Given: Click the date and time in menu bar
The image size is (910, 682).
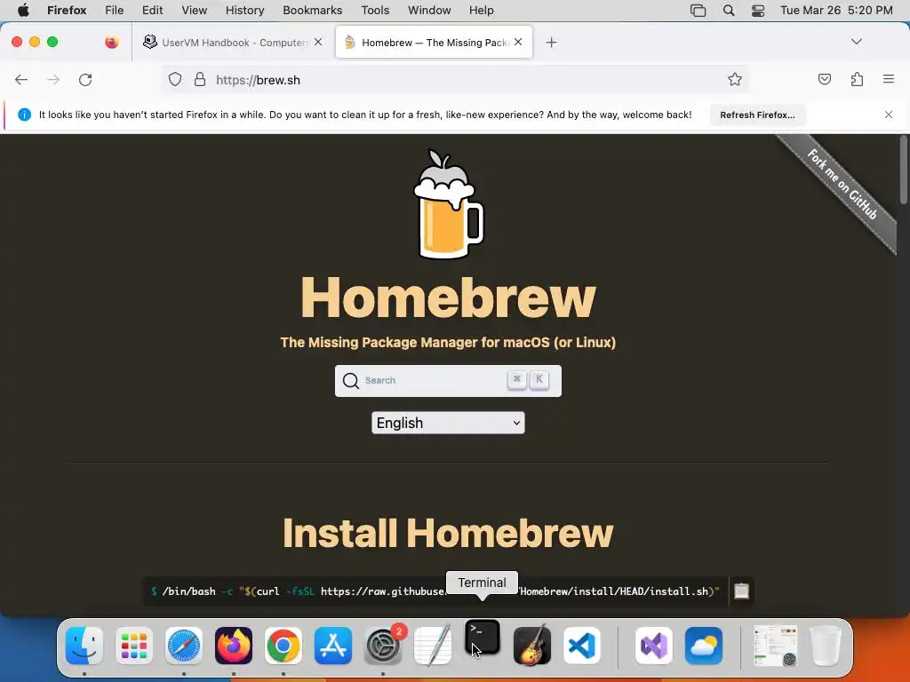Looking at the screenshot, I should pyautogui.click(x=836, y=11).
